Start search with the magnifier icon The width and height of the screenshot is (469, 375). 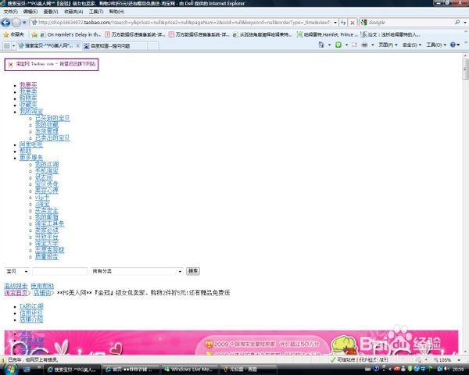tap(457, 22)
